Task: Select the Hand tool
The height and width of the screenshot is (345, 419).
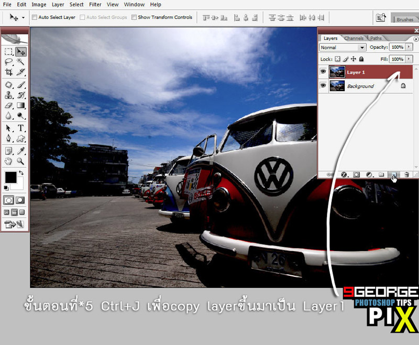Action: [8, 161]
